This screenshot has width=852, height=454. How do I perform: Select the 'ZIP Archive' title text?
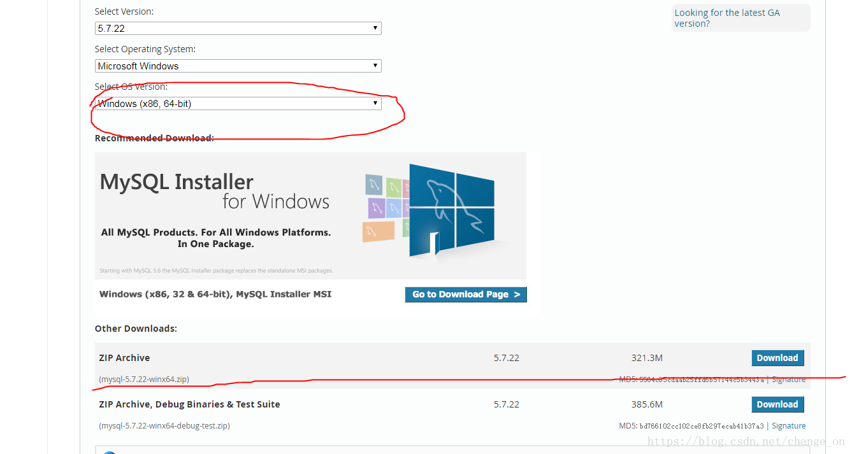tap(124, 358)
